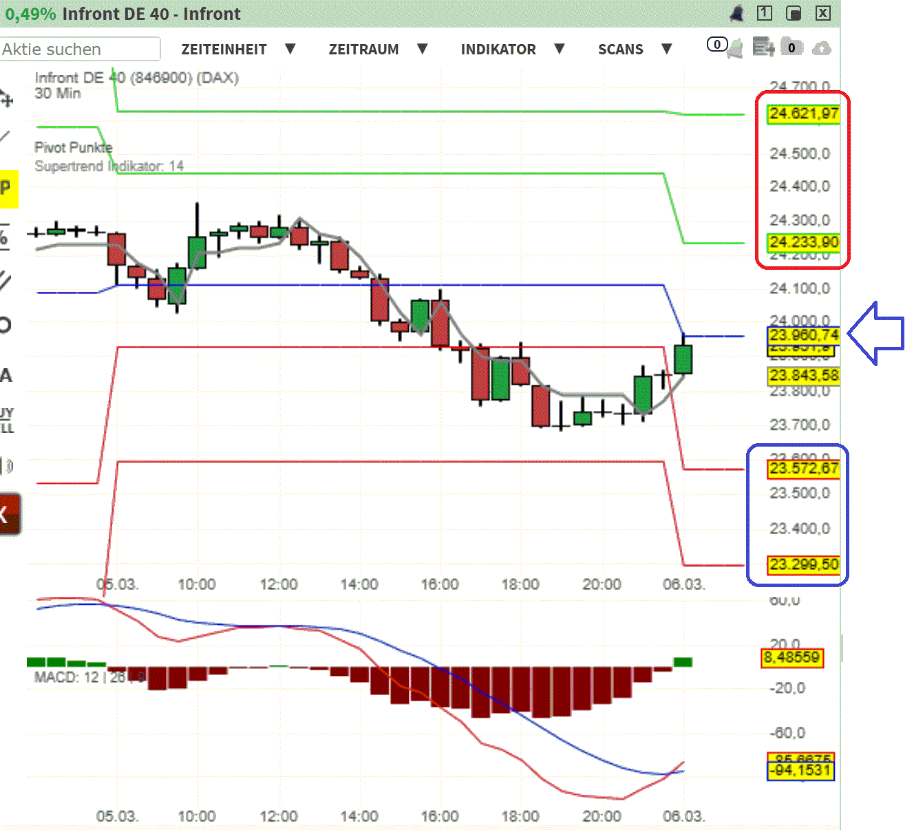Image resolution: width=914 pixels, height=830 pixels.
Task: Click inside the Aktie suchen search field
Action: [79, 49]
